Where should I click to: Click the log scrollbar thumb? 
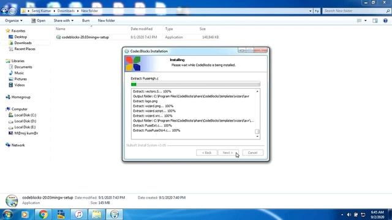click(257, 131)
